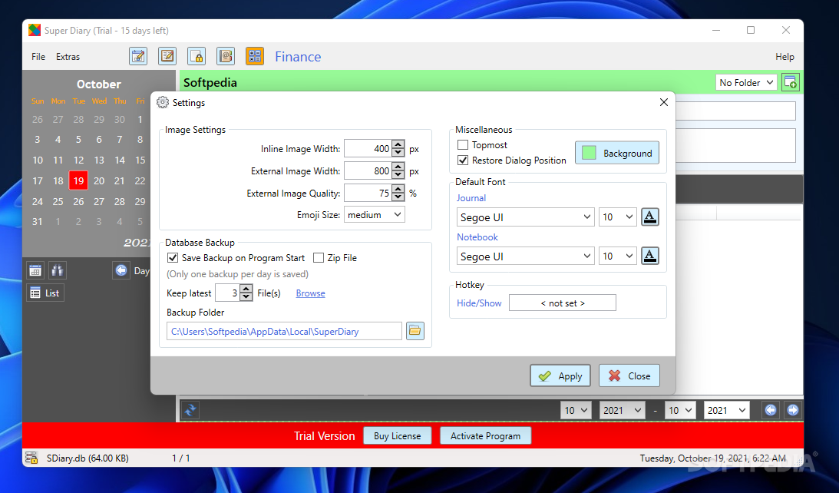Uncheck Restore Dialog Position
Image resolution: width=839 pixels, height=493 pixels.
point(463,160)
